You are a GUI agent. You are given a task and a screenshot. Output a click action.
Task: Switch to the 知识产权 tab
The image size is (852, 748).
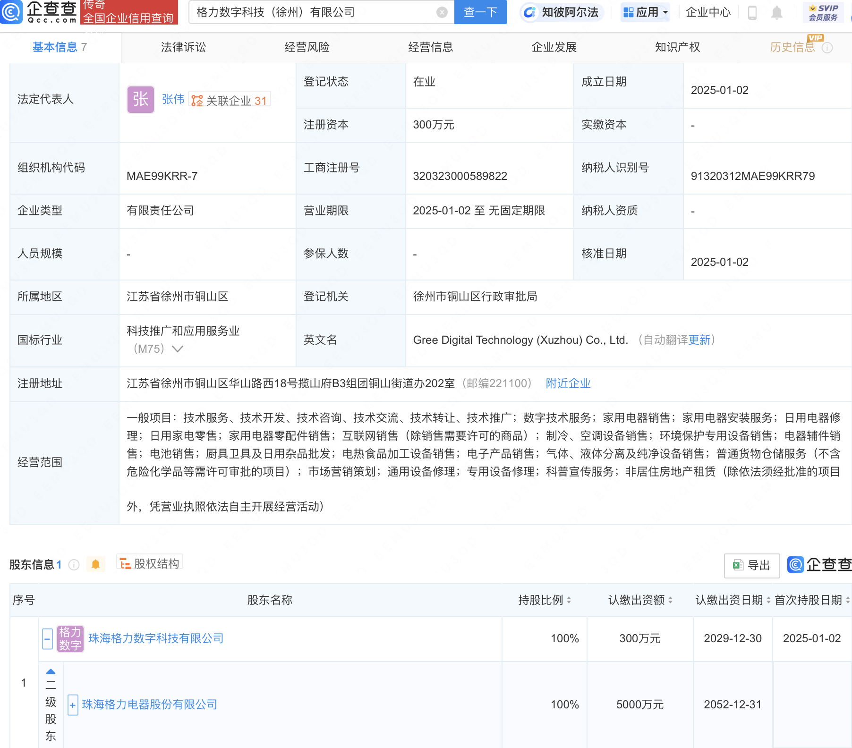pyautogui.click(x=677, y=47)
